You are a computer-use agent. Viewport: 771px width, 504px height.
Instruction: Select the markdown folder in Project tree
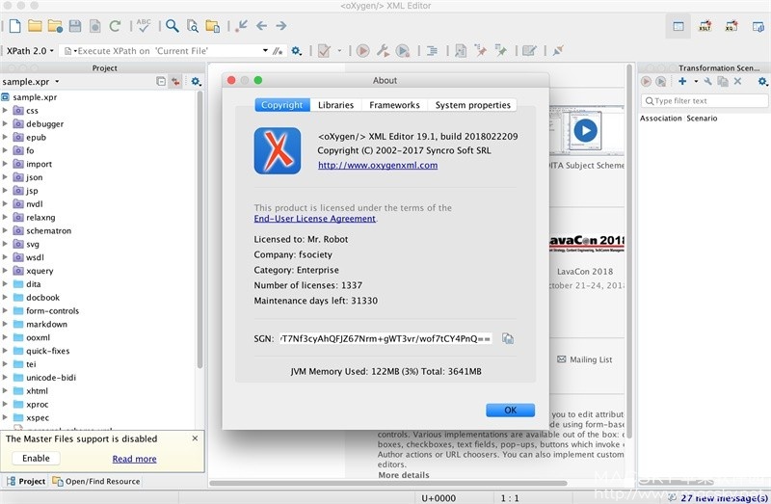(46, 324)
